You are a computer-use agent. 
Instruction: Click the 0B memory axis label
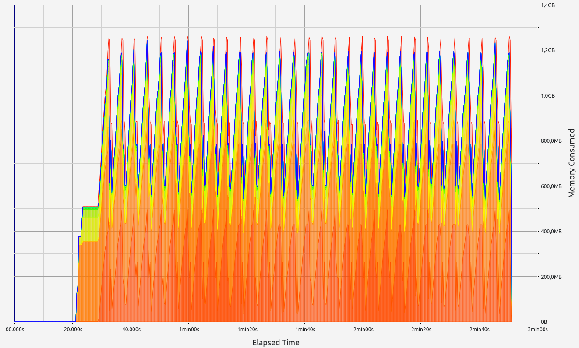tap(544, 322)
